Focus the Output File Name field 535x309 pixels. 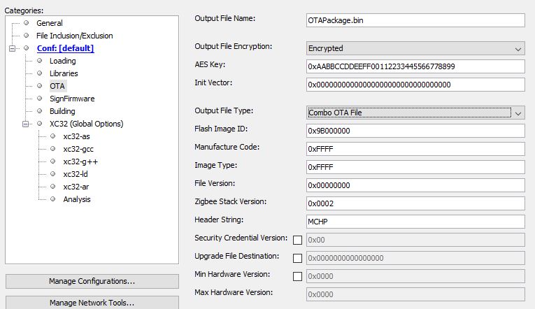415,20
